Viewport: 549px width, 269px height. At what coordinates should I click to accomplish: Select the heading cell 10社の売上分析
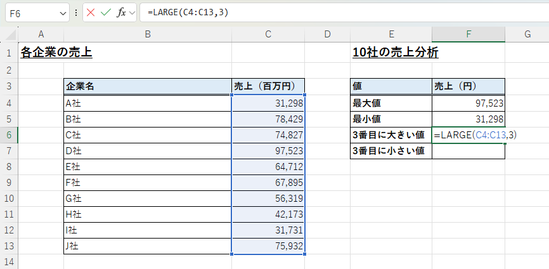click(395, 53)
